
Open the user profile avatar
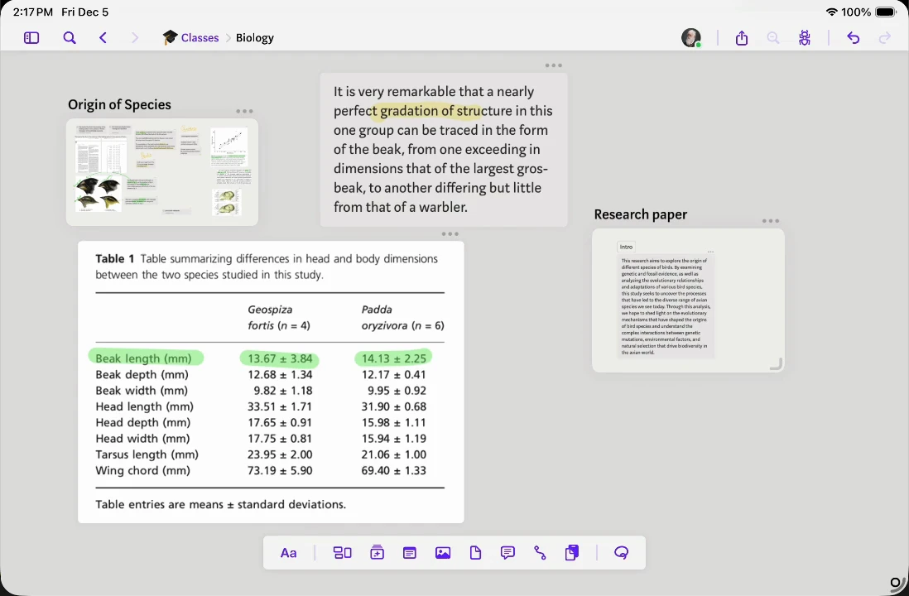690,38
